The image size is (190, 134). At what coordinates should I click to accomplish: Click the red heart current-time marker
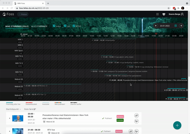coord(156,34)
